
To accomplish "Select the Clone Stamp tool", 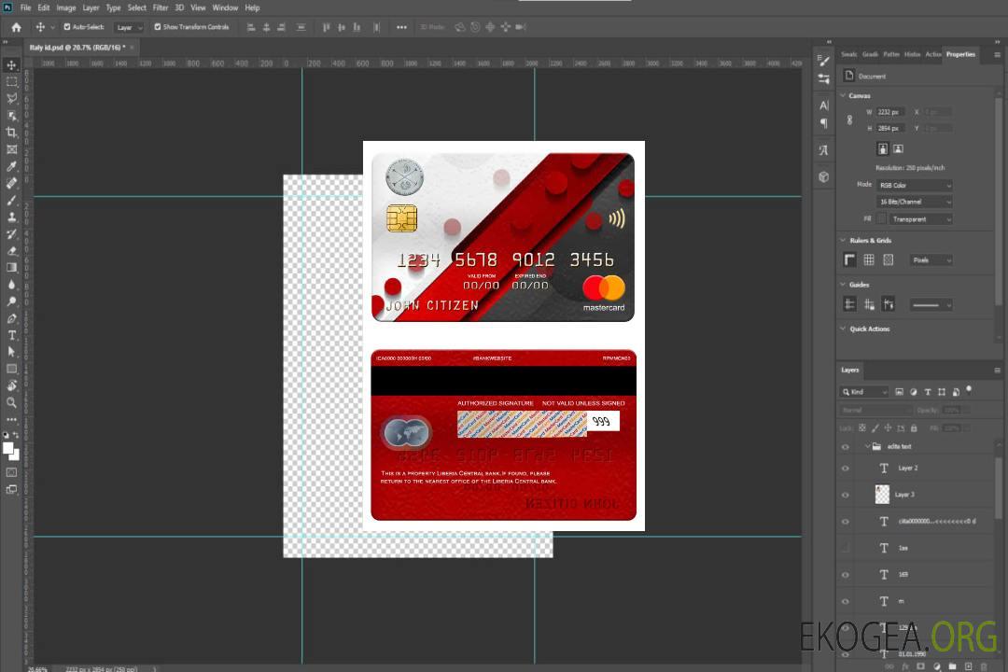I will click(11, 217).
